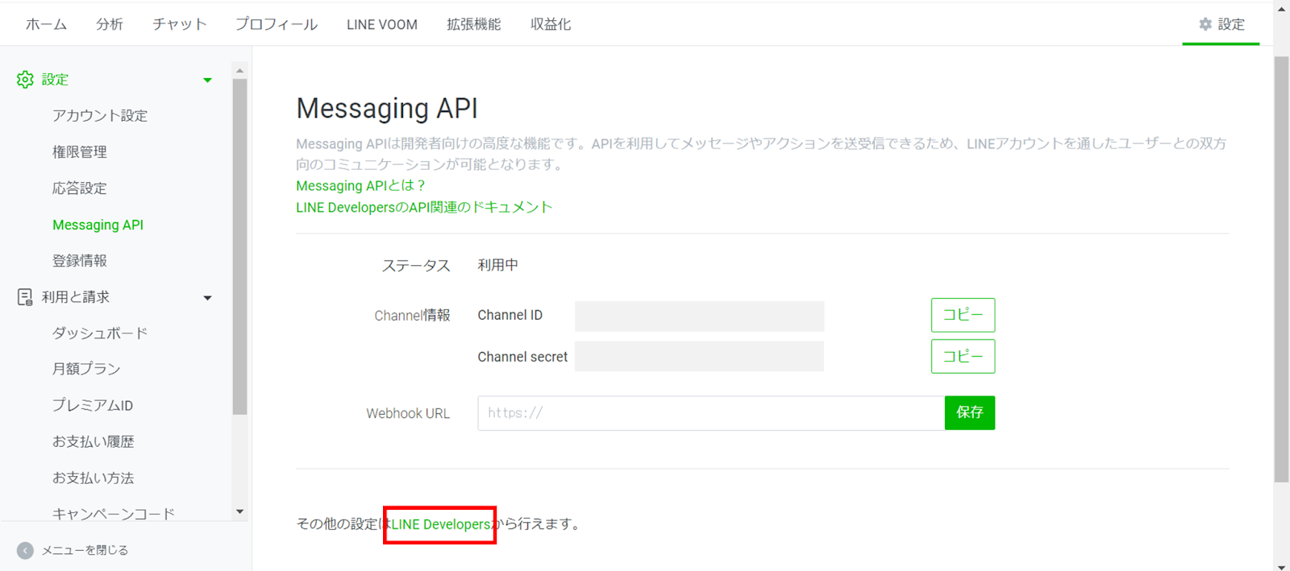Viewport: 1290px width, 571px height.
Task: Click the メニューを閉じる collapse arrow icon
Action: pos(25,550)
